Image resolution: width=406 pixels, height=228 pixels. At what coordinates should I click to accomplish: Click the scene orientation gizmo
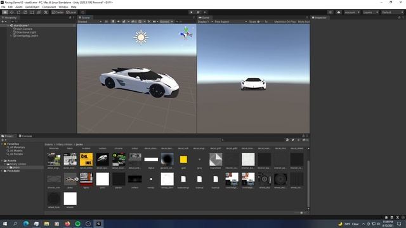pos(186,33)
